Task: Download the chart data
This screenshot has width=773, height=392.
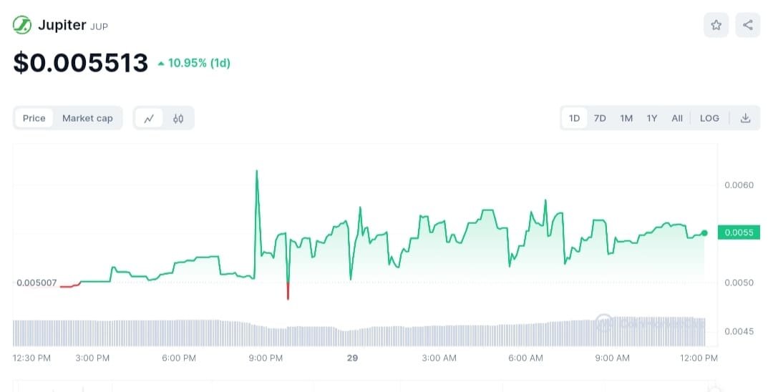Action: (x=745, y=118)
